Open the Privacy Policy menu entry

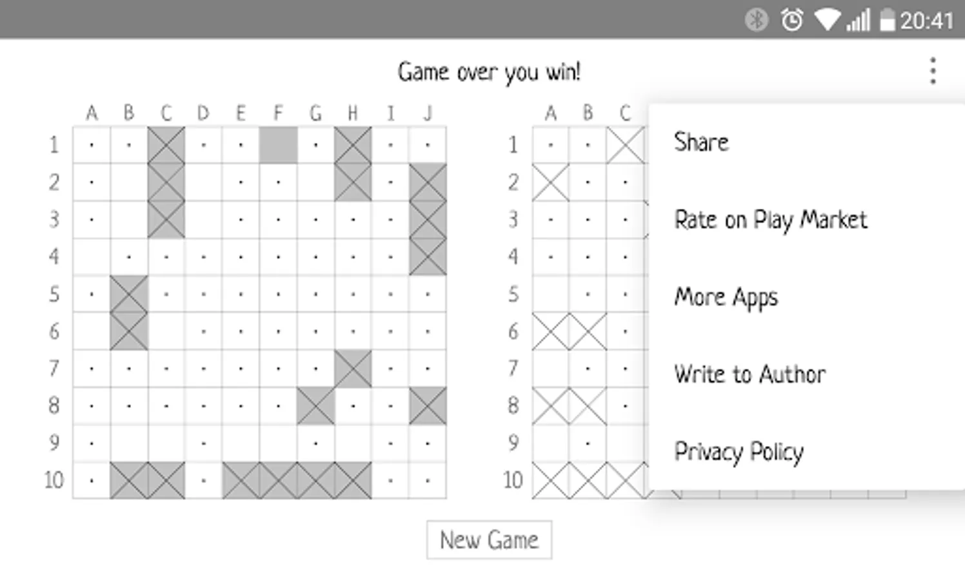739,451
